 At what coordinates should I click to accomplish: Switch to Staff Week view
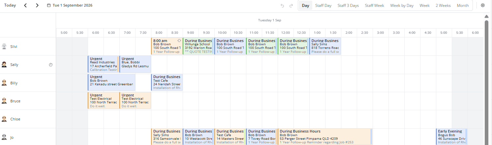coord(374,6)
